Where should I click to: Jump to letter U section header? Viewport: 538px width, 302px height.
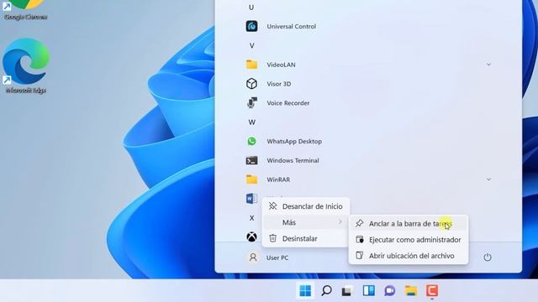(251, 8)
